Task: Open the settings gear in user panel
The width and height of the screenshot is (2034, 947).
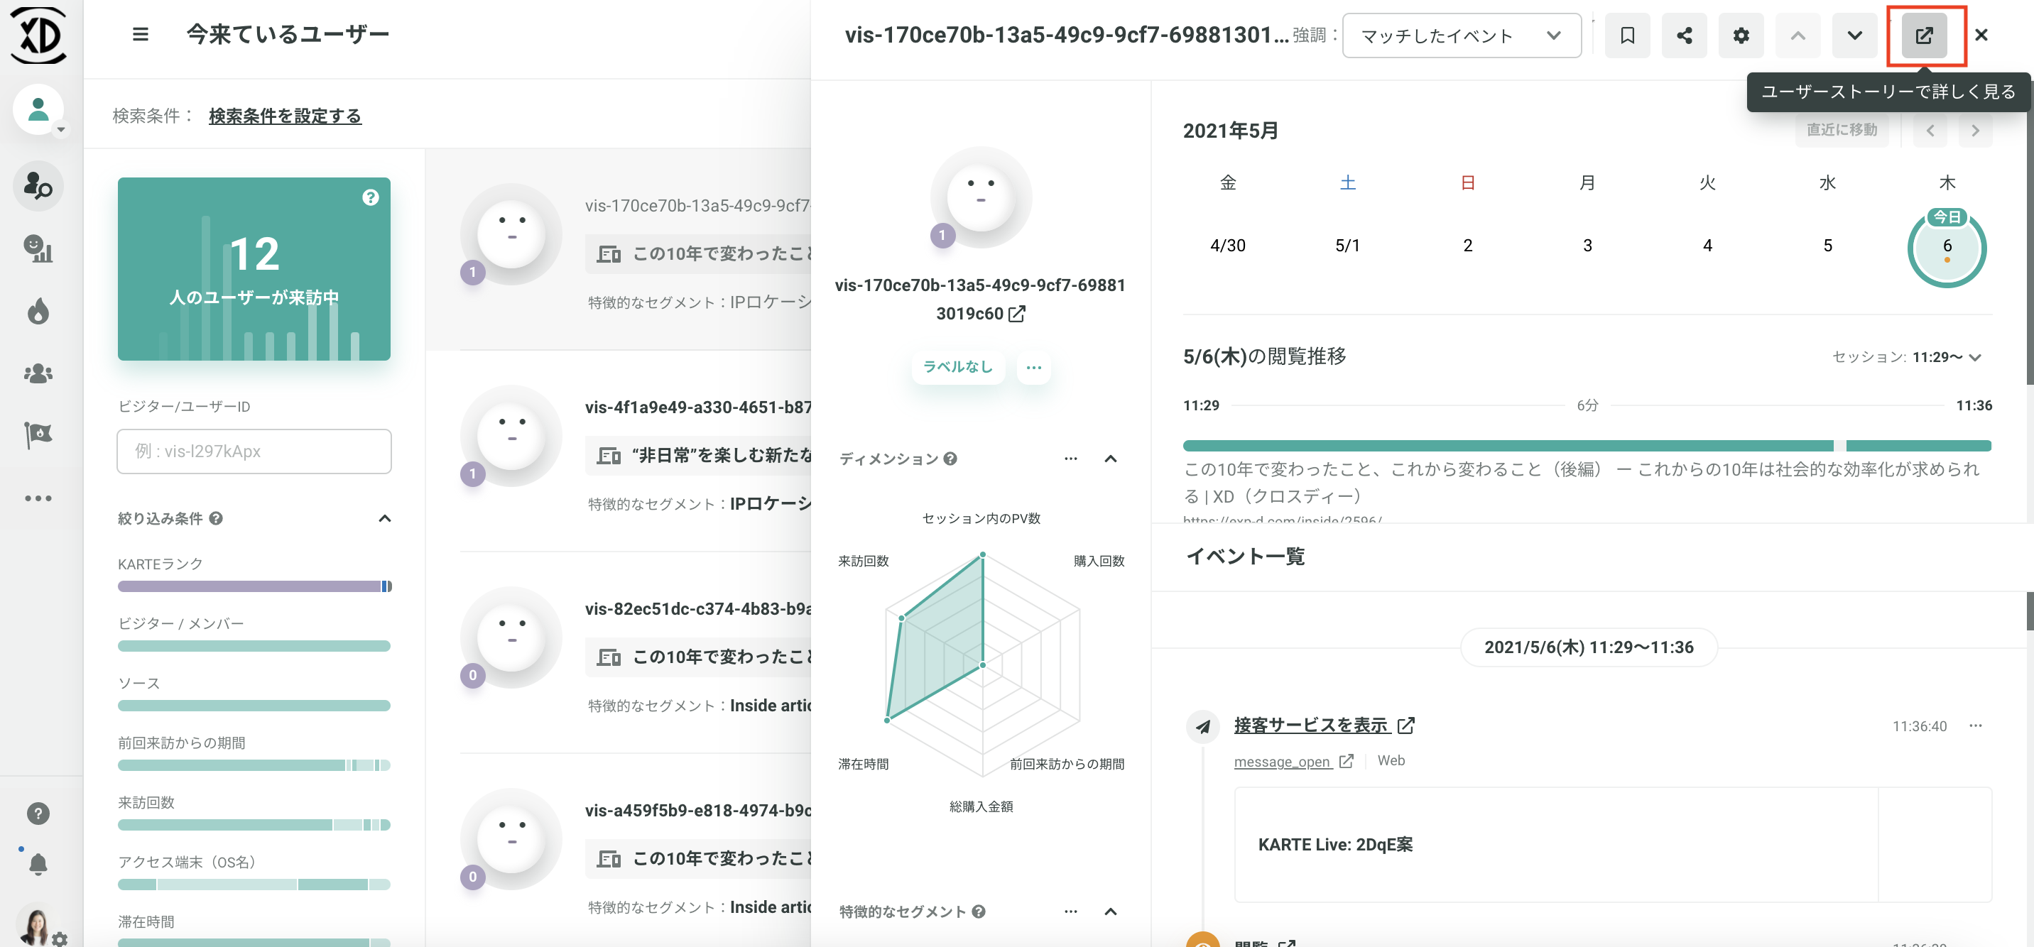Action: click(1740, 35)
